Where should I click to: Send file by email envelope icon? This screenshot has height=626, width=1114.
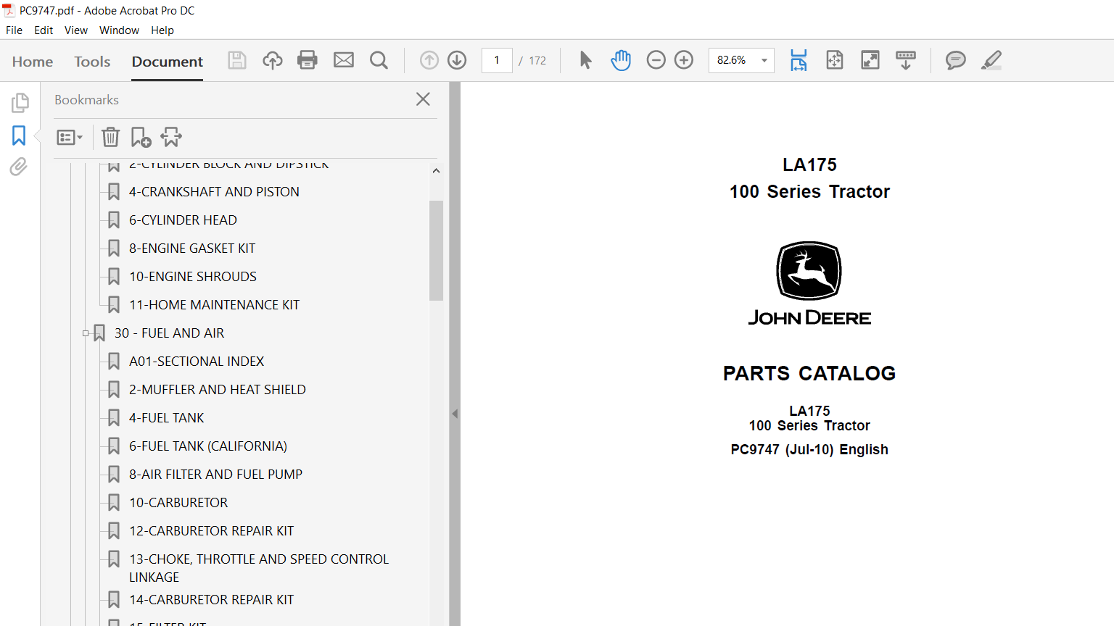[x=344, y=60]
